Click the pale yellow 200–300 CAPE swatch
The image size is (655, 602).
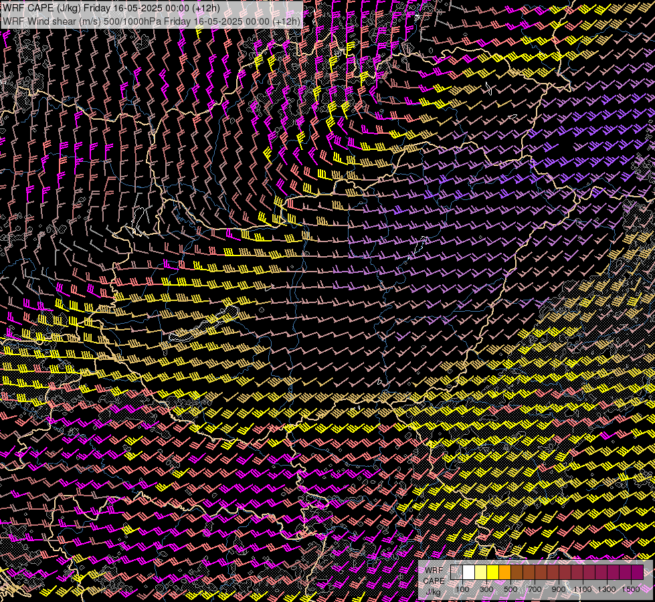tap(481, 573)
